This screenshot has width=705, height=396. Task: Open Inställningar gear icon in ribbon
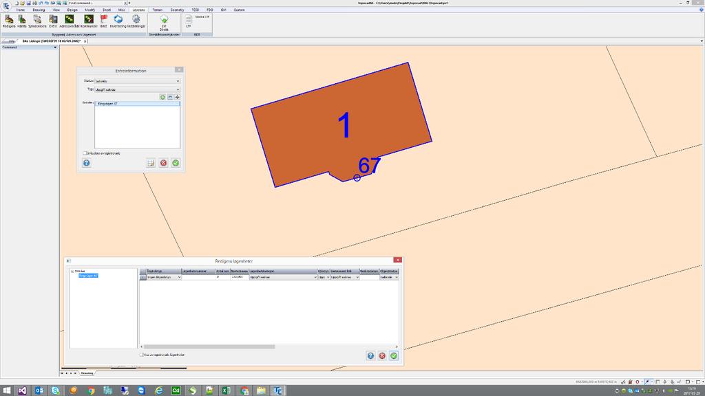tap(136, 21)
